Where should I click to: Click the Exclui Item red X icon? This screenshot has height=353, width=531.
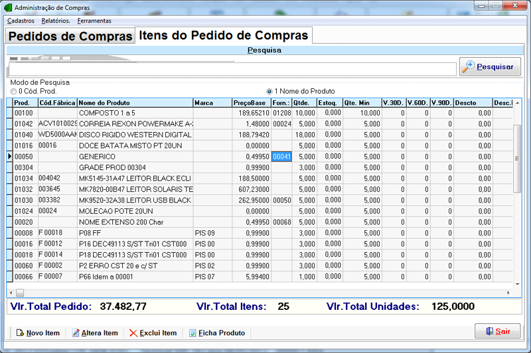[153, 333]
